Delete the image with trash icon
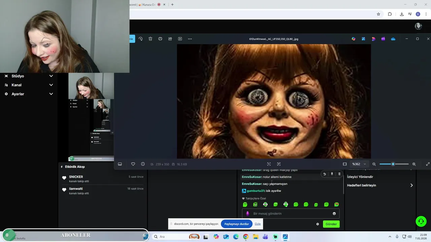Image resolution: width=431 pixels, height=242 pixels. [150, 39]
